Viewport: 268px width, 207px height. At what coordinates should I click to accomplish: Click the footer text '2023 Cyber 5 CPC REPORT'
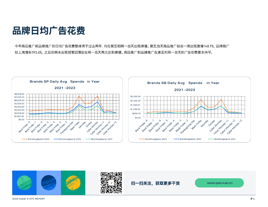(x=29, y=199)
